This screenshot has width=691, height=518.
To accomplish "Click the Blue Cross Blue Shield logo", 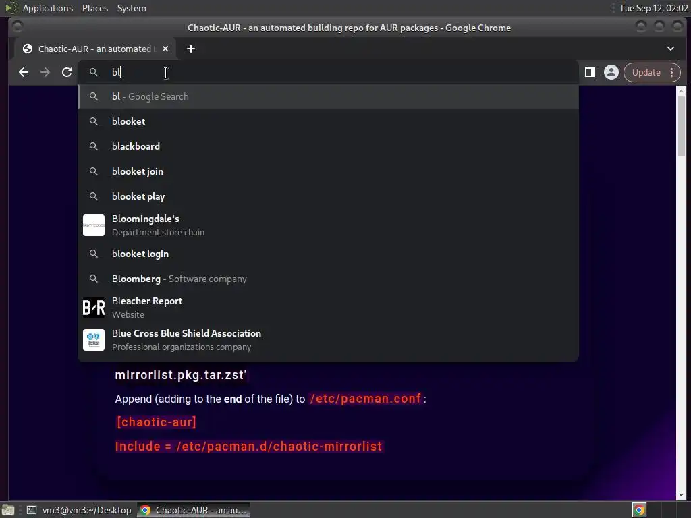I will (x=94, y=340).
